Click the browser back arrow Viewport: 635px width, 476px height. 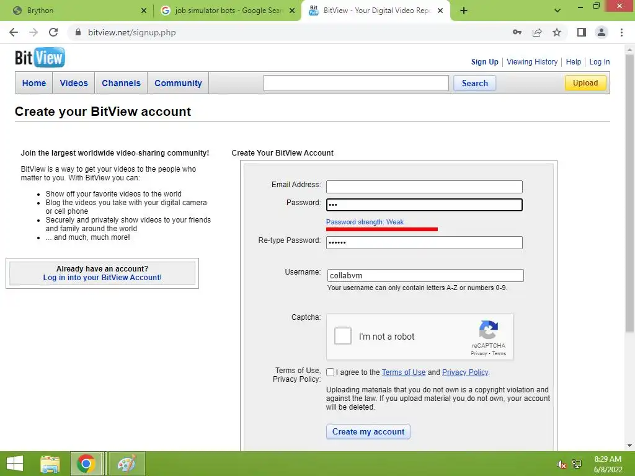coord(14,32)
